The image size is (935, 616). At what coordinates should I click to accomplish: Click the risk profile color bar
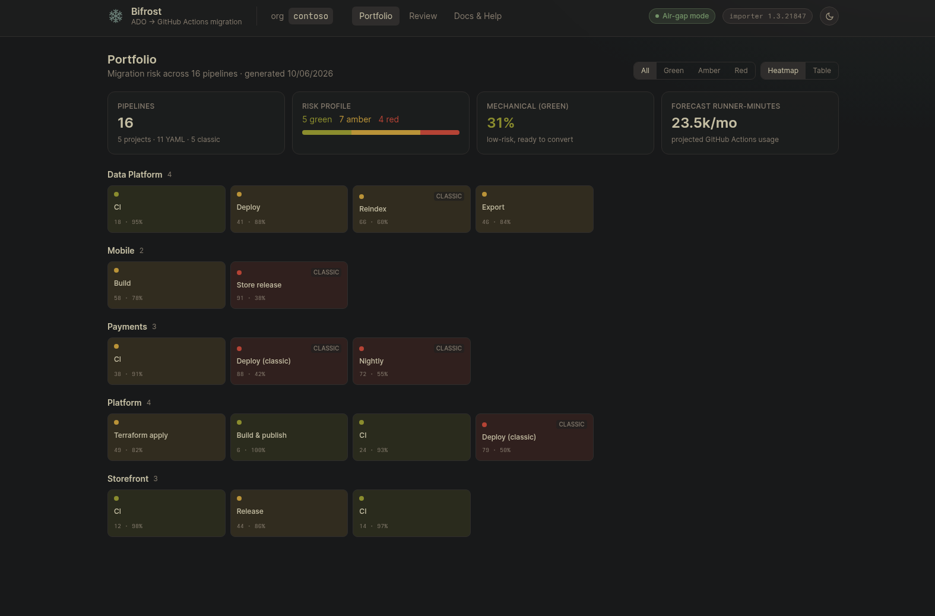click(x=381, y=132)
